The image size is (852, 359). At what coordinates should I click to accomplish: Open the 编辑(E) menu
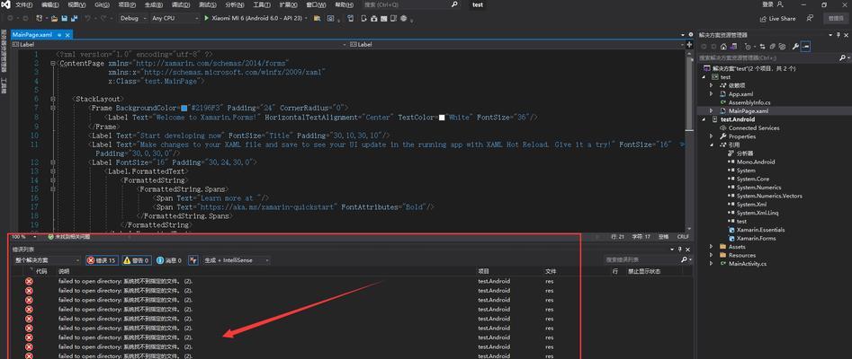tap(50, 4)
